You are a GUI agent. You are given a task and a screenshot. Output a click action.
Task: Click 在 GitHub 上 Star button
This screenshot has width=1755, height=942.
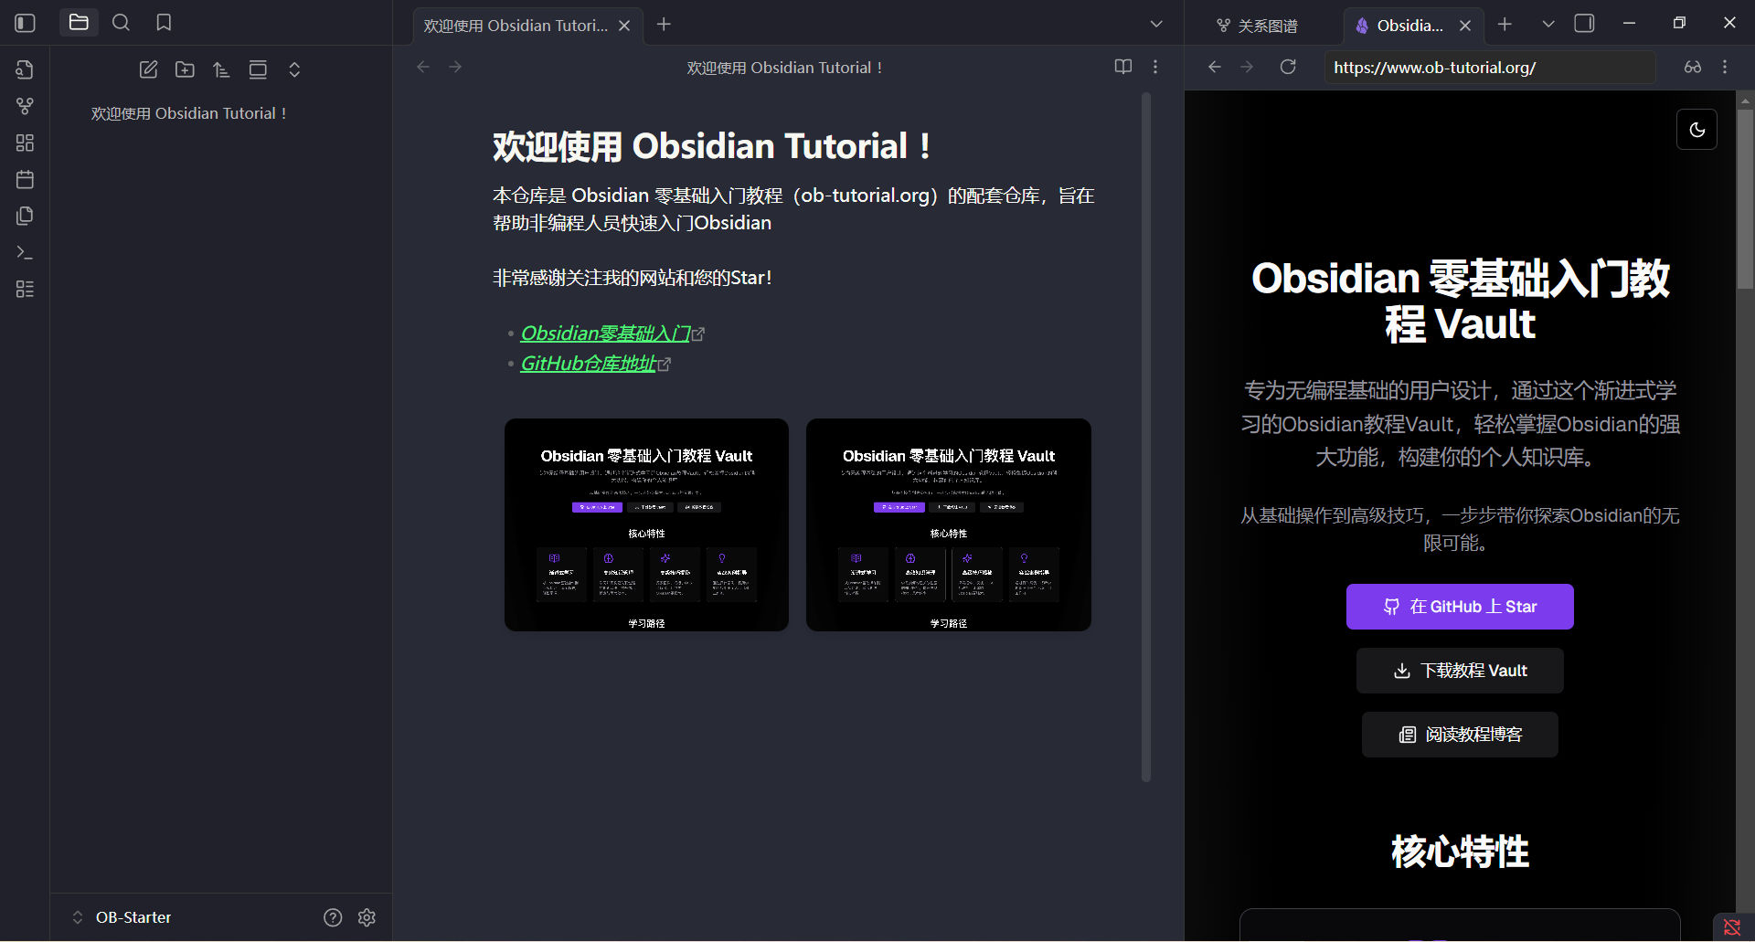click(1460, 607)
